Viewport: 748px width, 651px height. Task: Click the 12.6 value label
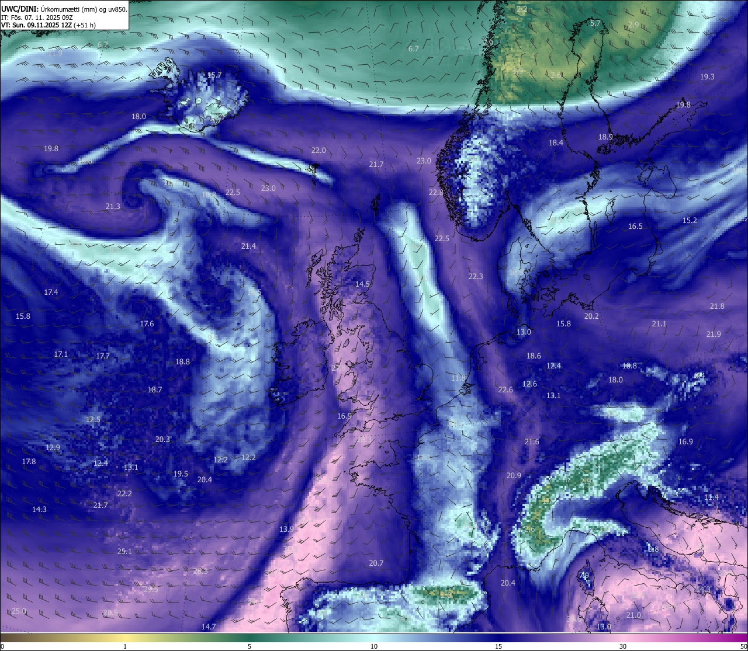(529, 384)
